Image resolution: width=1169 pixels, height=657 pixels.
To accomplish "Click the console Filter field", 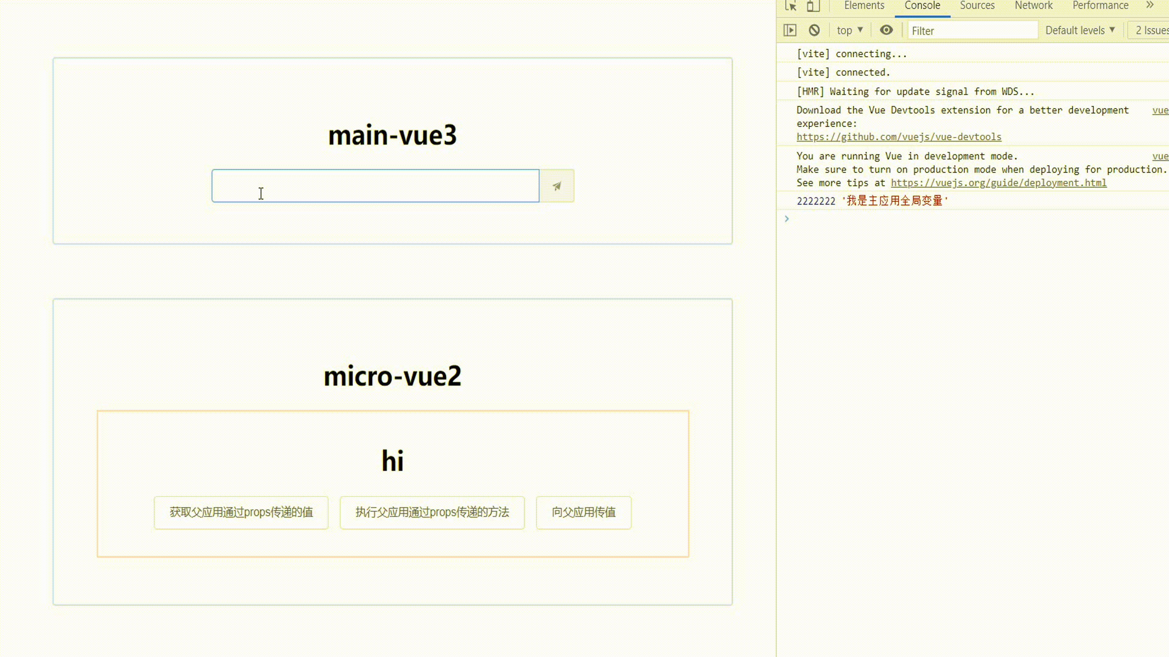I will tap(972, 31).
